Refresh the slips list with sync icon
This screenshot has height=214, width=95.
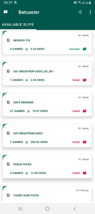pyautogui.click(x=80, y=12)
